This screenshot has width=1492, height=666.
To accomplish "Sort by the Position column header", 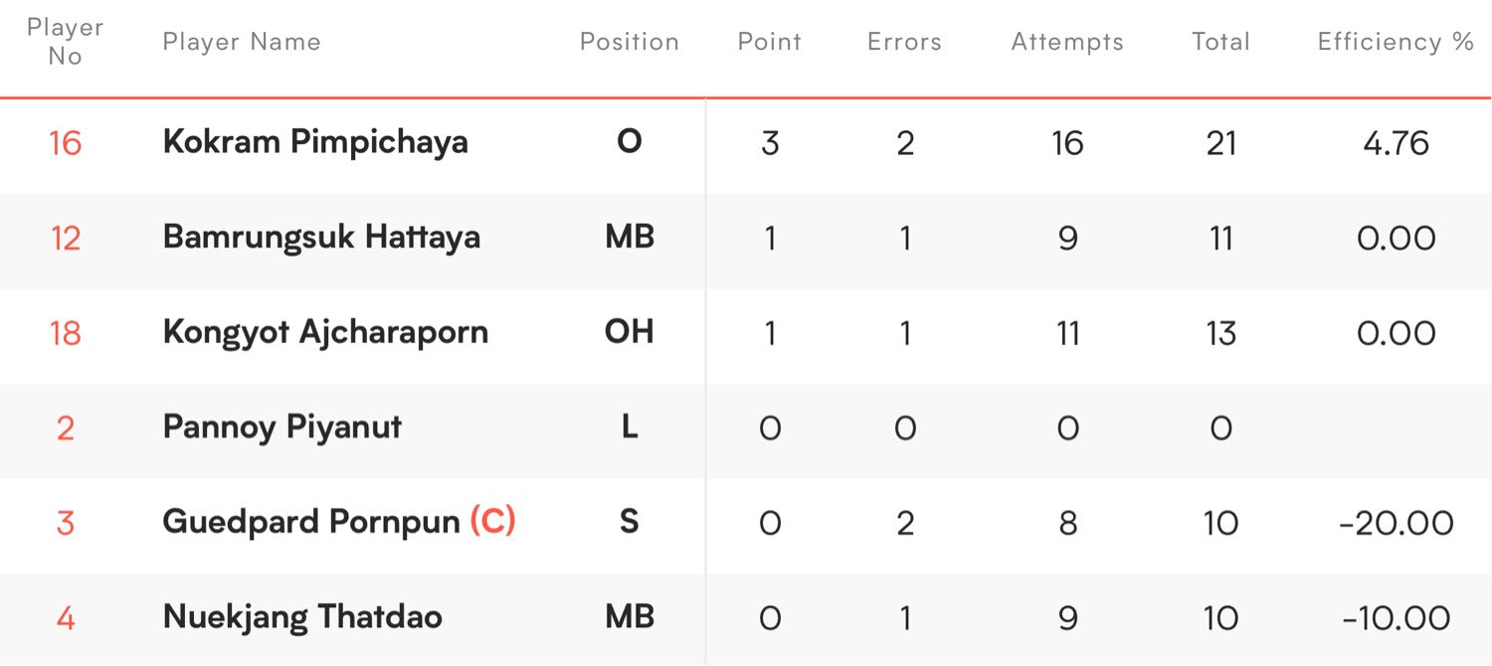I will click(630, 42).
